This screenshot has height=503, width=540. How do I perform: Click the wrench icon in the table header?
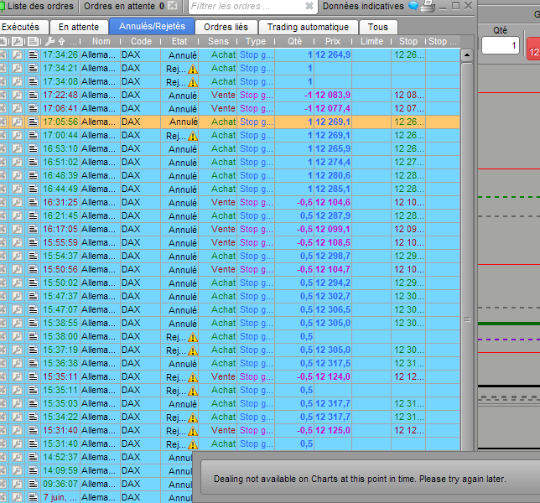click(x=49, y=41)
